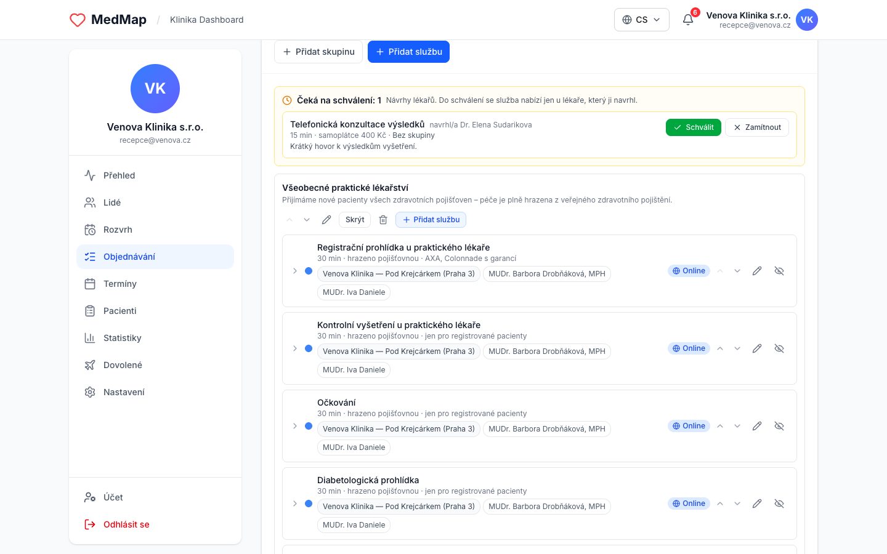This screenshot has width=887, height=554.
Task: Move Registrační prohlídka service down
Action: coord(737,271)
